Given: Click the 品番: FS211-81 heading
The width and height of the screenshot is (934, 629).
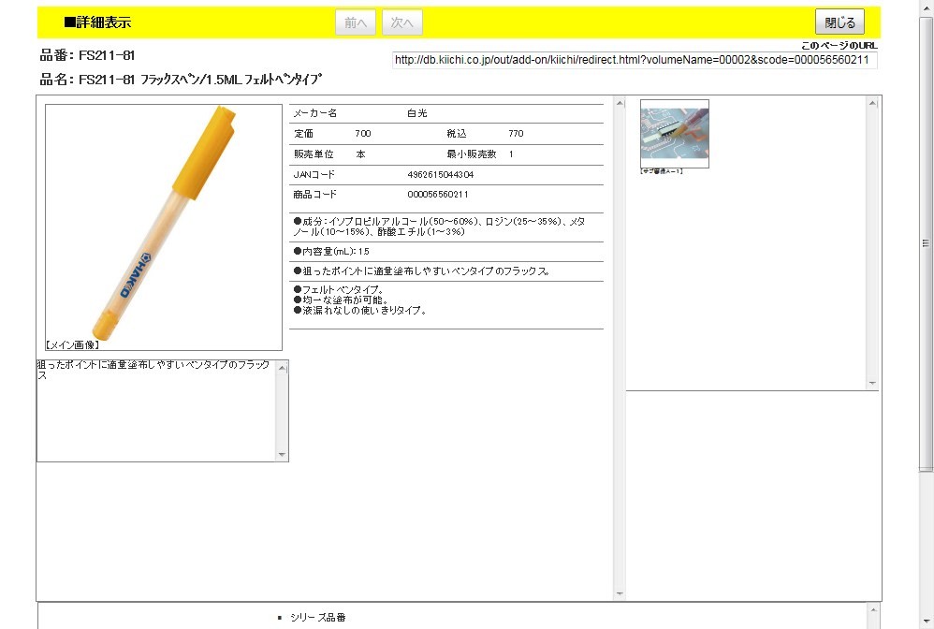Looking at the screenshot, I should (88, 55).
